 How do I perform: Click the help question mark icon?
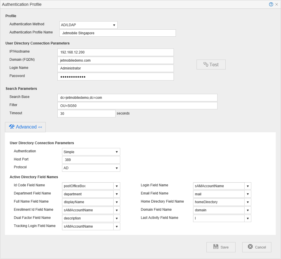coord(271,4)
